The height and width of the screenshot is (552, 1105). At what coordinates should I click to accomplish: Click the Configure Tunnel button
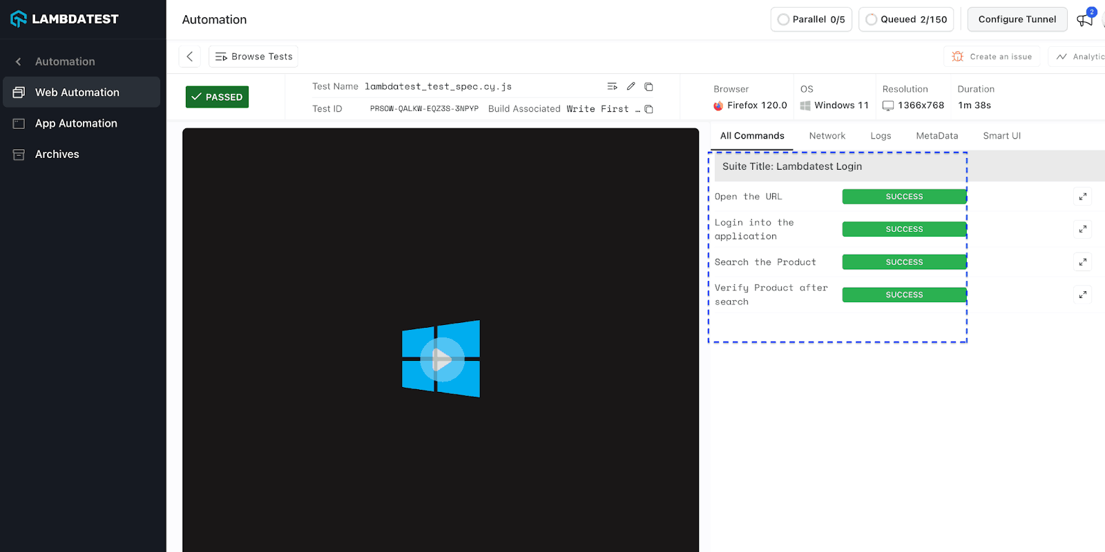pyautogui.click(x=1017, y=19)
